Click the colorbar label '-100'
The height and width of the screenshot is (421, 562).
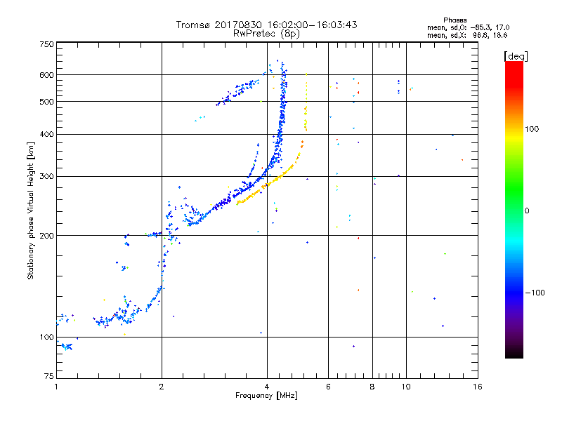tap(535, 293)
